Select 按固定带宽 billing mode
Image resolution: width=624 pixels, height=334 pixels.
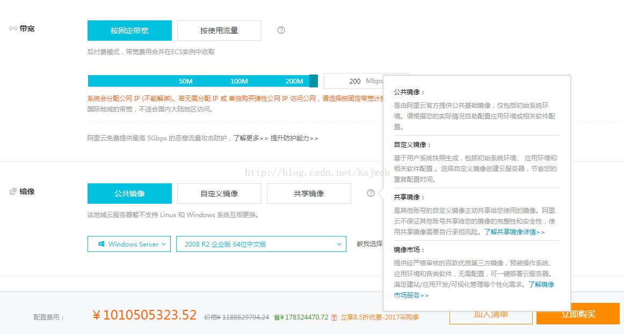click(129, 31)
